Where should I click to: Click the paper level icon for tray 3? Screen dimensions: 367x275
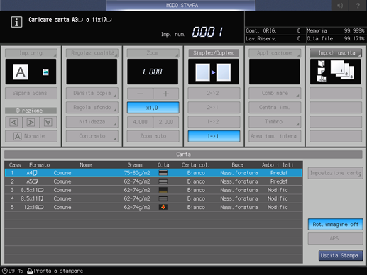[163, 190]
